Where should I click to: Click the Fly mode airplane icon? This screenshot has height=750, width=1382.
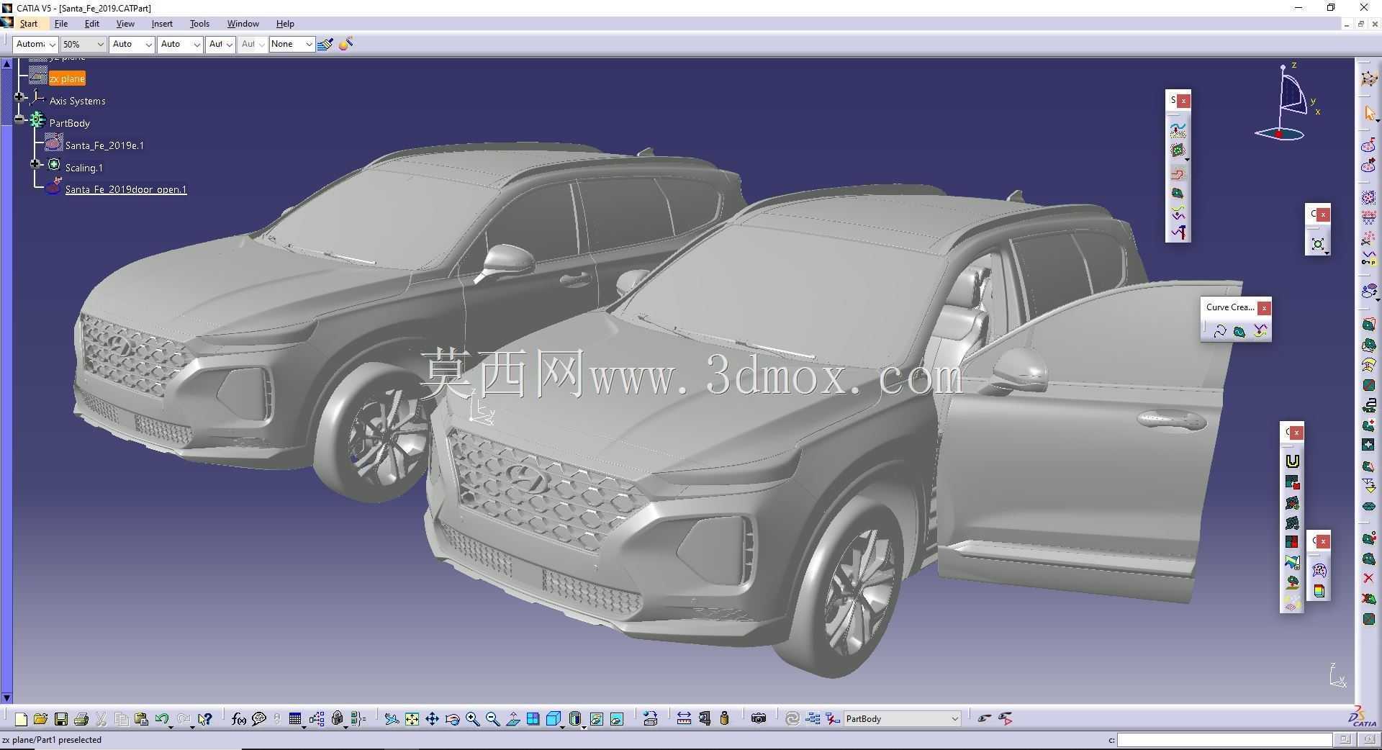click(392, 718)
